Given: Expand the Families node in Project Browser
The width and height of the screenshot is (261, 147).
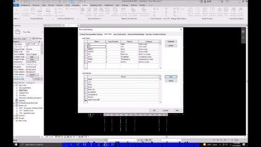Looking at the screenshot, I should point(14,116).
